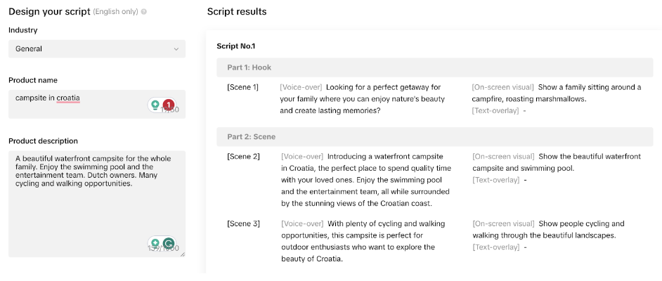
Task: Click the underlined word croatia
Action: 68,98
